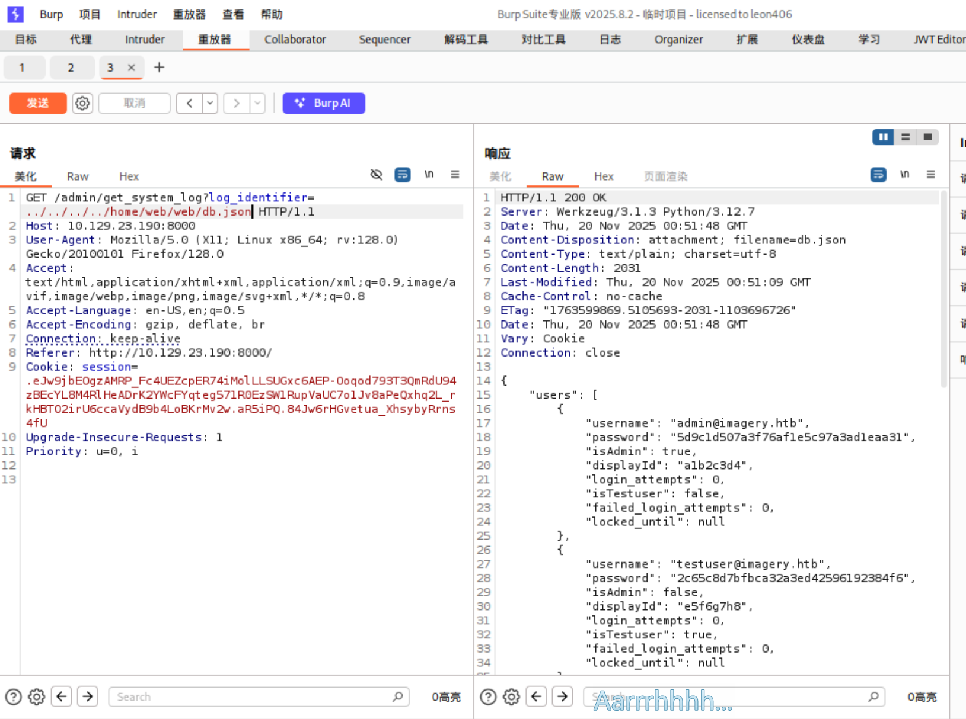This screenshot has height=719, width=966.
Task: Expand the history forward dropdown arrow
Action: (257, 103)
